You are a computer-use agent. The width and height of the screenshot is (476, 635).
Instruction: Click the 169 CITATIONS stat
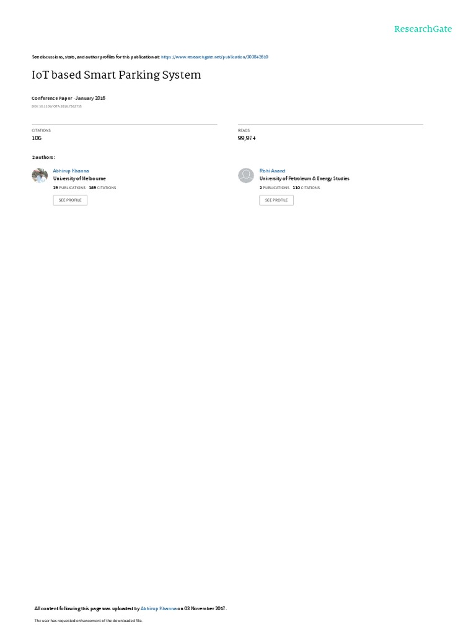tap(102, 188)
